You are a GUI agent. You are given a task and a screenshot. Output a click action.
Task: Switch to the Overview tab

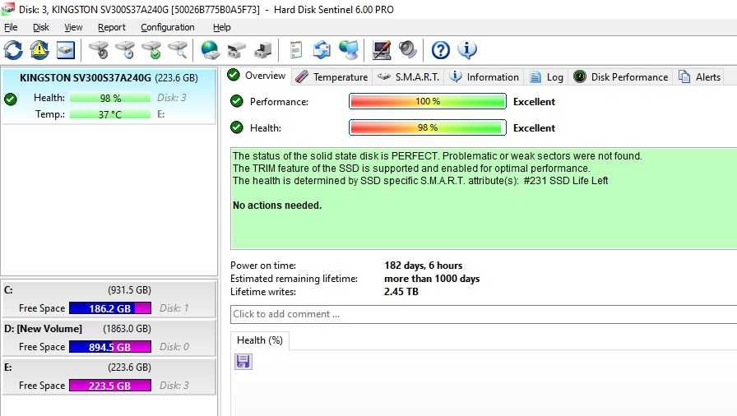[x=257, y=76]
